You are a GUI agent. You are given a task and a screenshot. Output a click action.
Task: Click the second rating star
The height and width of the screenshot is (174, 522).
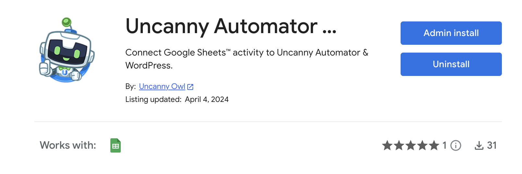pos(399,145)
